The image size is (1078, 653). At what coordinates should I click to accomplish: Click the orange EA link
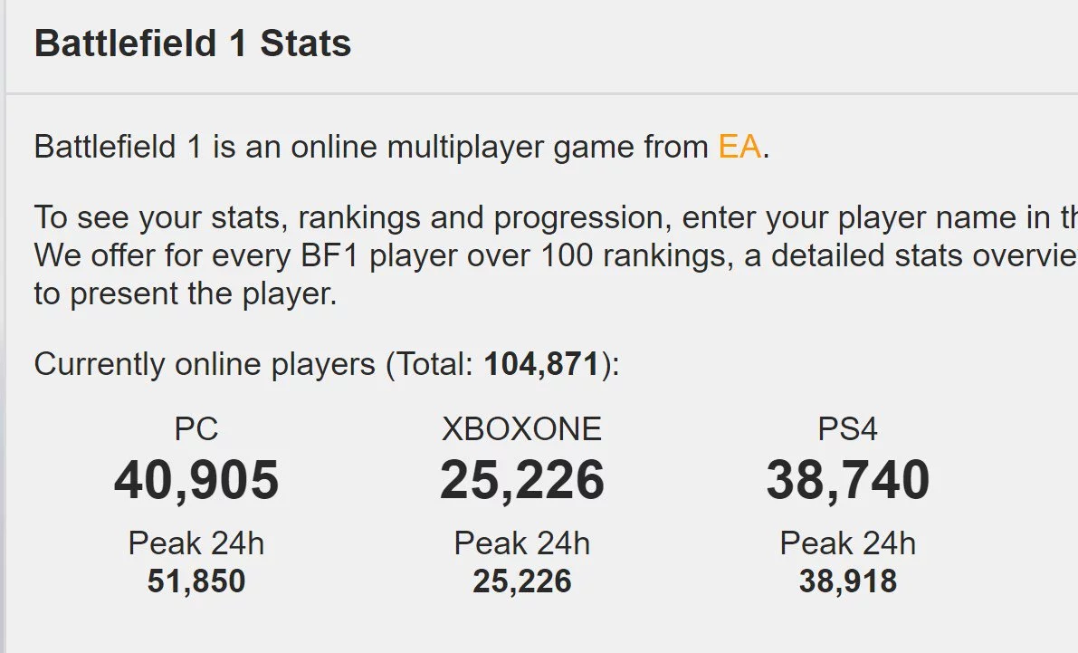[x=739, y=147]
